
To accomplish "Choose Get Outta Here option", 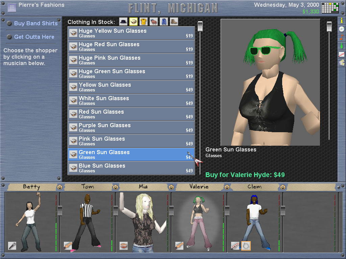I will (x=34, y=37).
